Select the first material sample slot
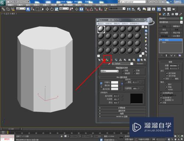184x141 pixels. (x=101, y=29)
